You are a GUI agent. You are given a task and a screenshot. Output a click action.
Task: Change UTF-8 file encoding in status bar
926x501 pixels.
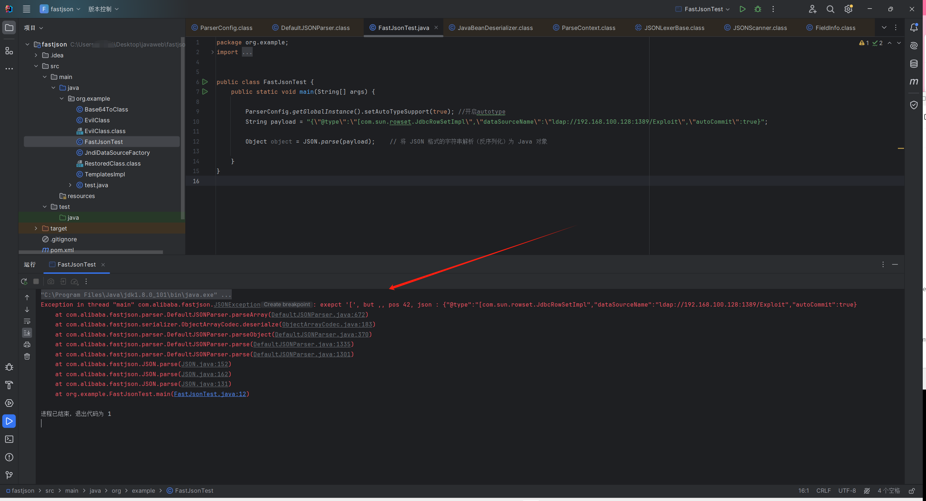(x=847, y=491)
